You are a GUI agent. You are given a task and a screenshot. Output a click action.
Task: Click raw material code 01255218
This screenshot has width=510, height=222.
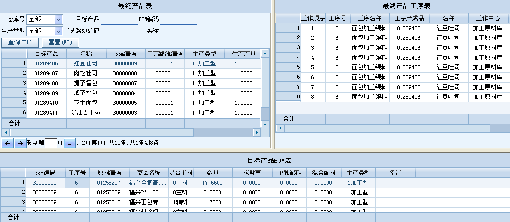tap(109, 202)
